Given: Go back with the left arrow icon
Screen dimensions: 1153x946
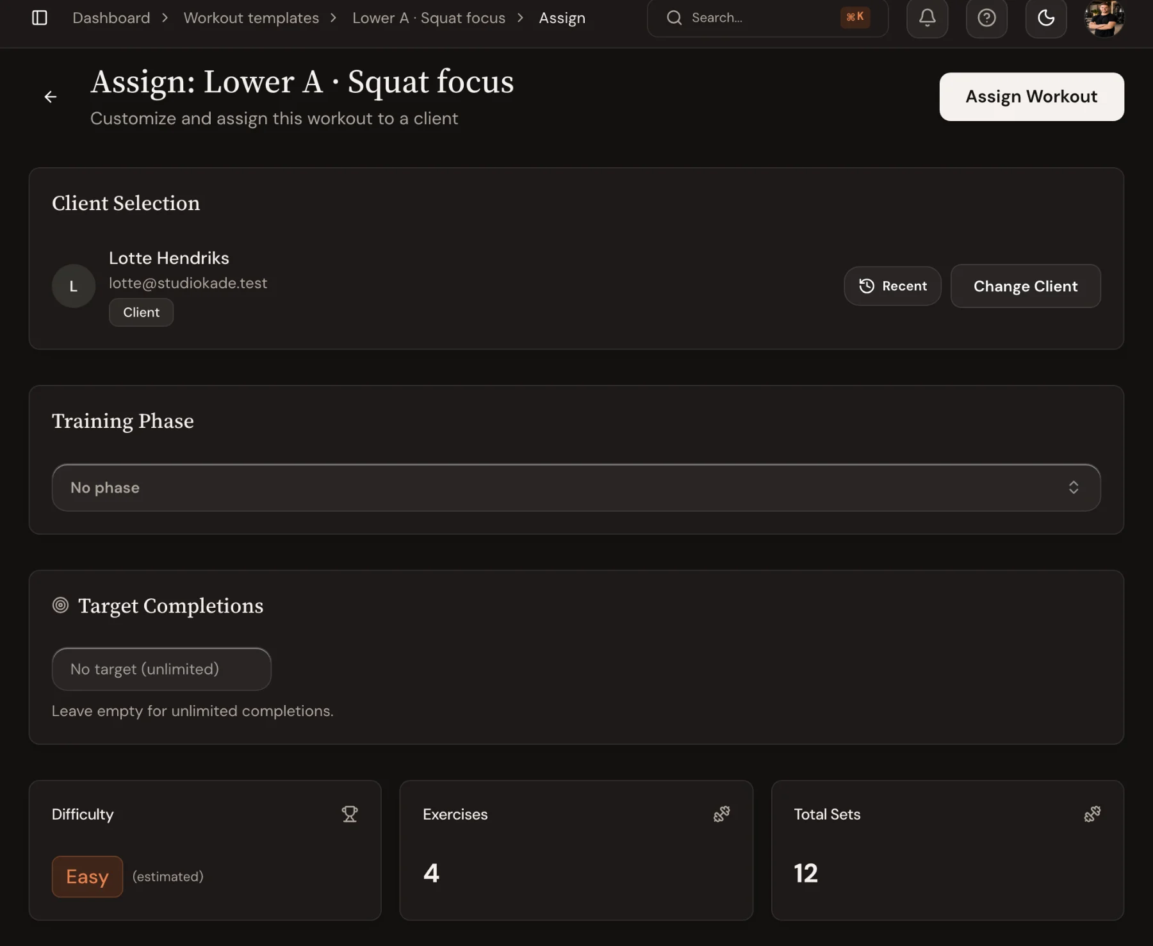Looking at the screenshot, I should pyautogui.click(x=51, y=97).
